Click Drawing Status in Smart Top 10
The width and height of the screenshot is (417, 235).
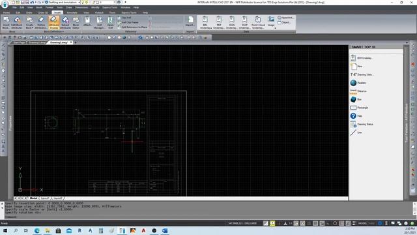coord(362,124)
